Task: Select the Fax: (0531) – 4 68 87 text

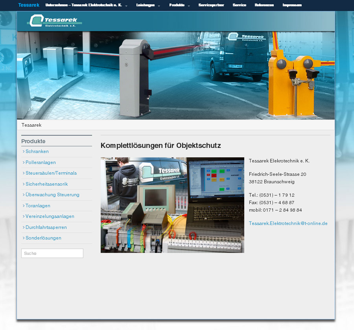Action: coord(271,203)
